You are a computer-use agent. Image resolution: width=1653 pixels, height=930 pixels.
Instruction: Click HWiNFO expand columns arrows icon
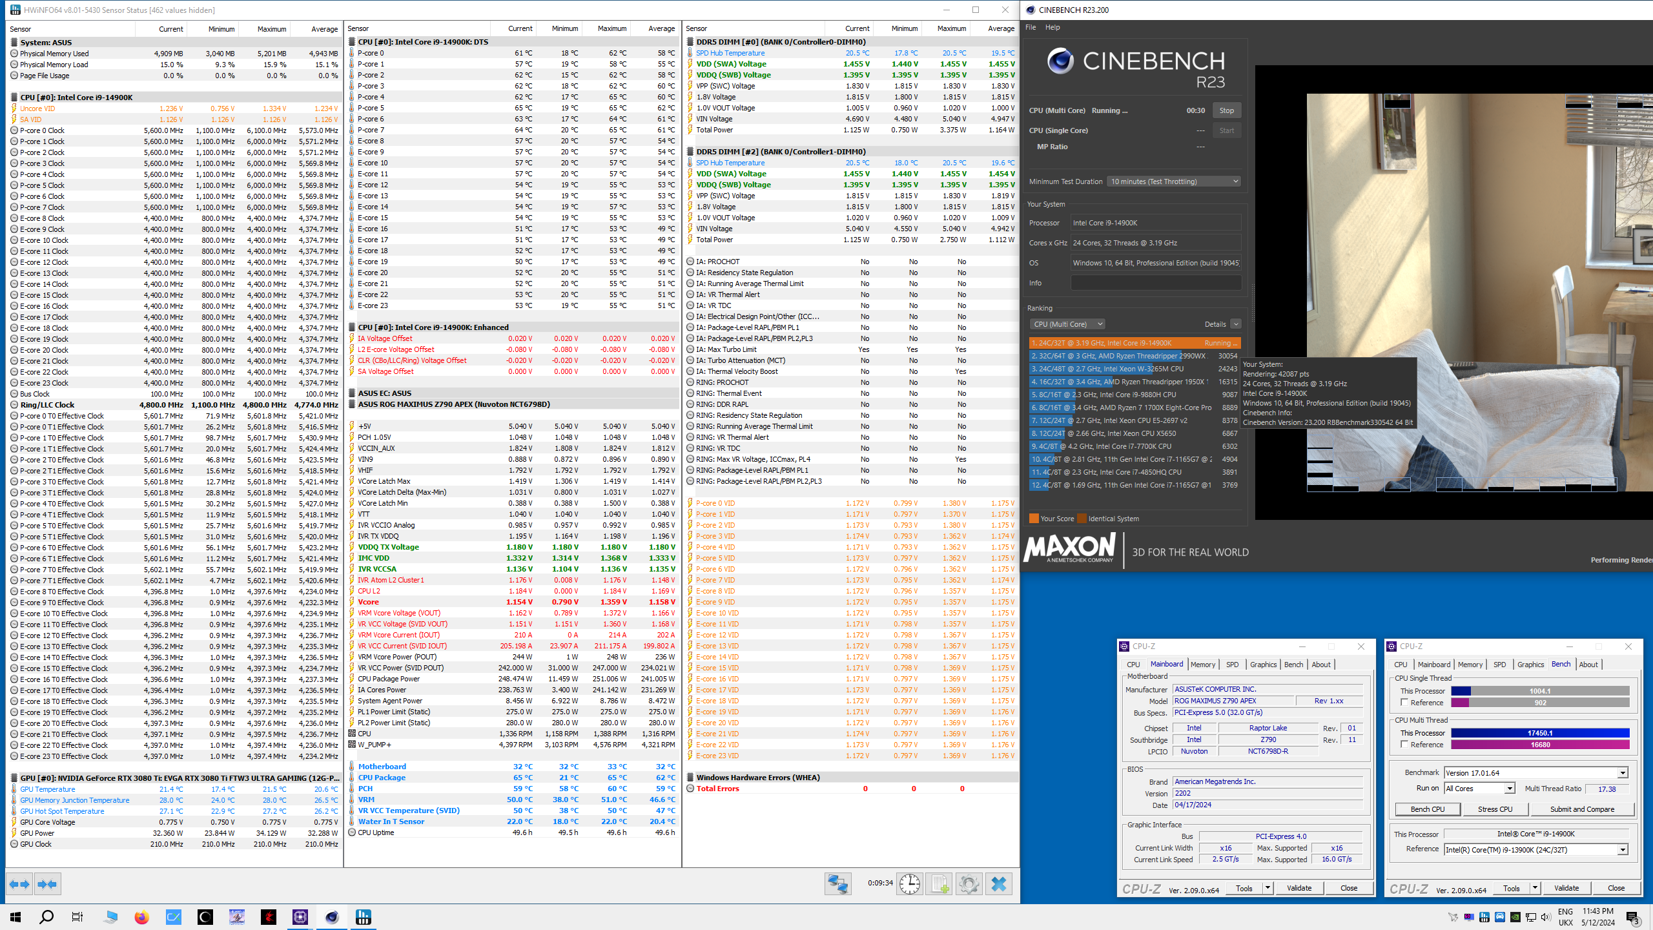19,884
